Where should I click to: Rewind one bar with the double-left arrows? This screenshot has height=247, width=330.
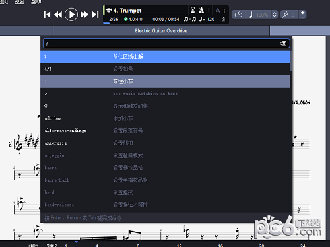[x=58, y=15]
